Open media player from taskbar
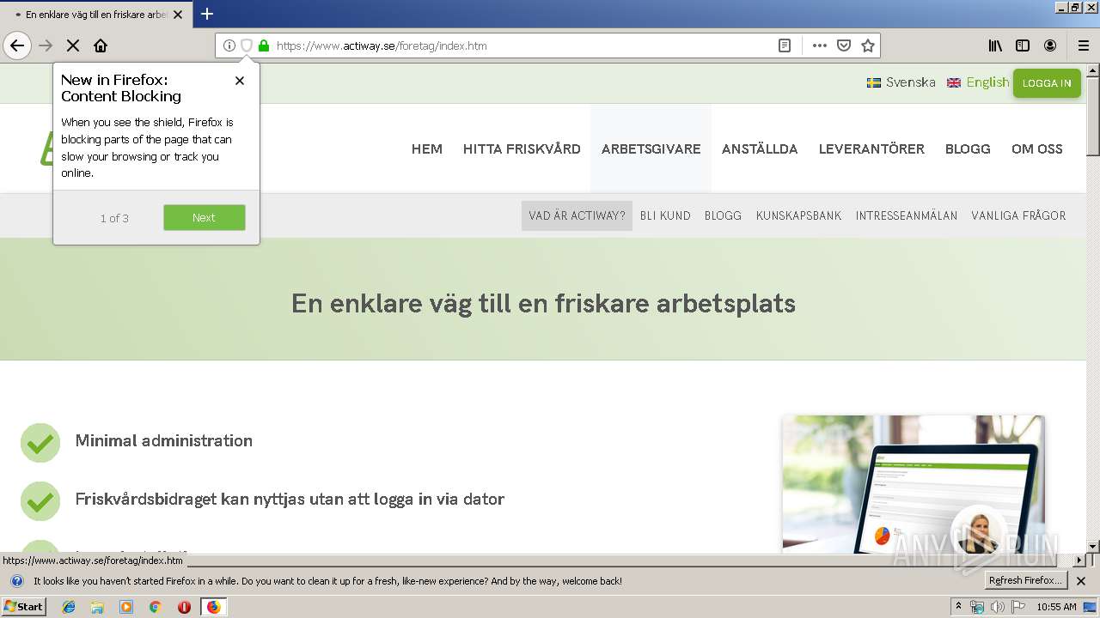This screenshot has height=618, width=1100. 126,607
